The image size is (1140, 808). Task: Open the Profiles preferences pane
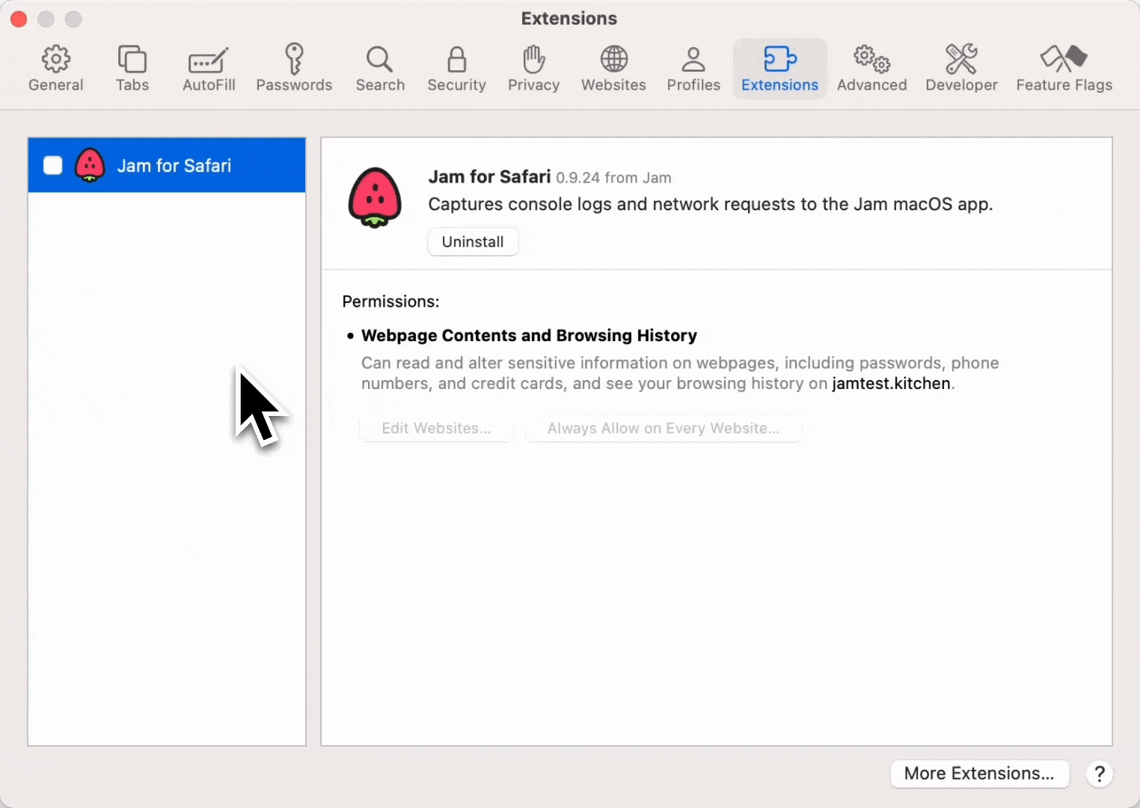693,69
